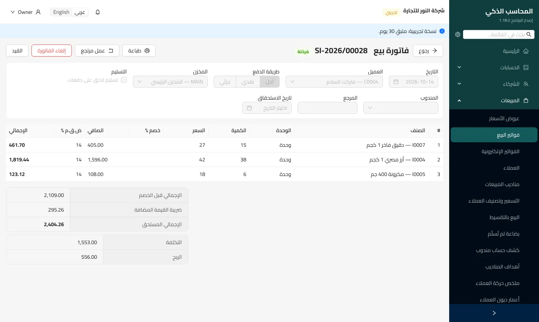Select نقدي payment method
Viewport: 539px width, 322px height.
pos(248,82)
